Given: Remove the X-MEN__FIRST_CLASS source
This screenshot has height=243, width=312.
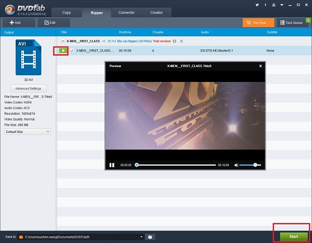Looking at the screenshot, I should pos(181,41).
